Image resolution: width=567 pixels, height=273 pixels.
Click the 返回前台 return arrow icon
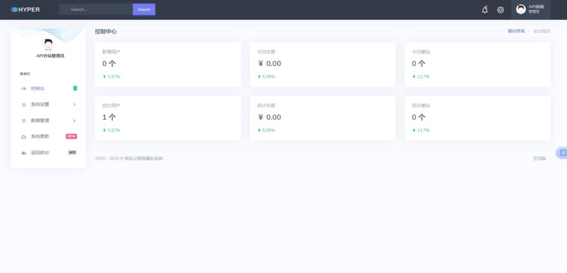click(24, 153)
